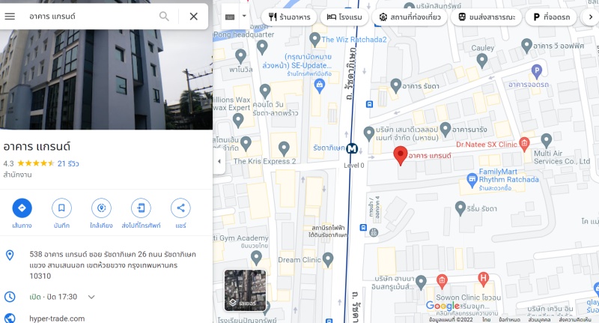The height and width of the screenshot is (323, 599).
Task: Switch to satellite via เลเยอร์ layers thumbnail
Action: pyautogui.click(x=245, y=291)
